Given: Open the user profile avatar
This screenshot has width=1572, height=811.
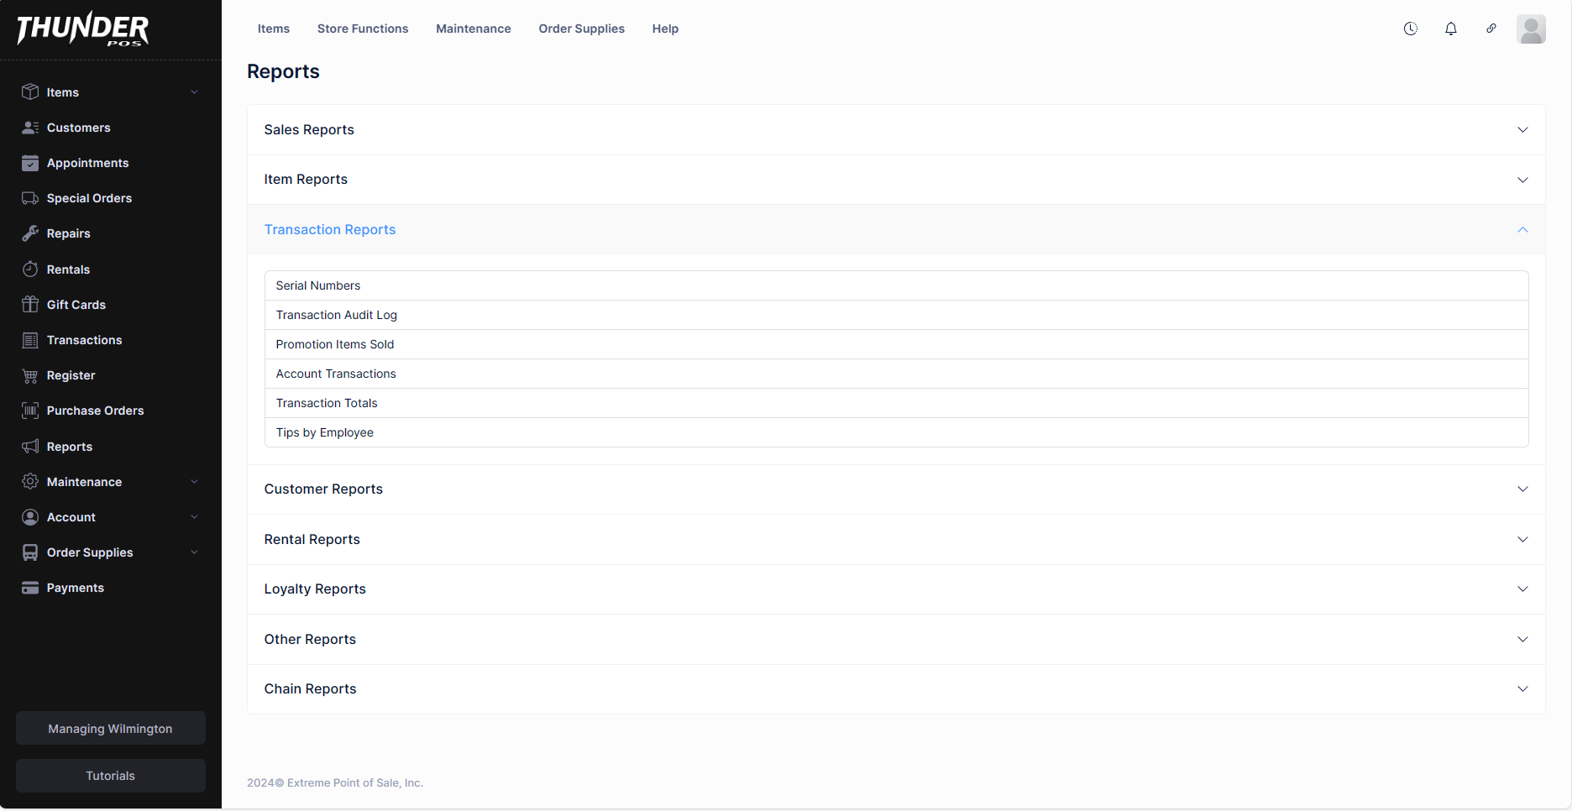Looking at the screenshot, I should point(1531,29).
